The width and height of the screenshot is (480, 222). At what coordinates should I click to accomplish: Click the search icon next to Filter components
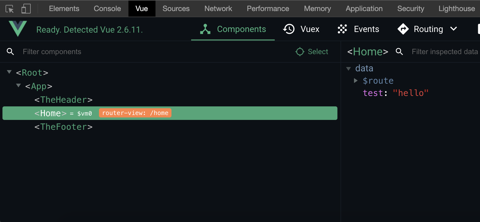click(x=10, y=52)
